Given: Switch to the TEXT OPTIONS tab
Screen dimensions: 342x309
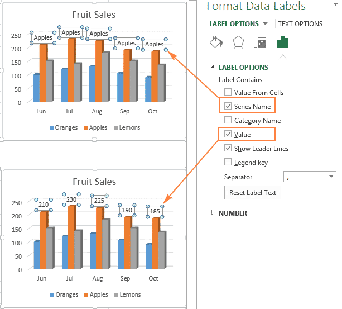Looking at the screenshot, I should pyautogui.click(x=300, y=24).
